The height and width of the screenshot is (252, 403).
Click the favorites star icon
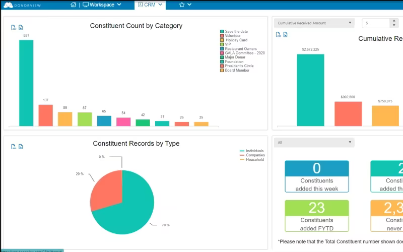pyautogui.click(x=182, y=5)
